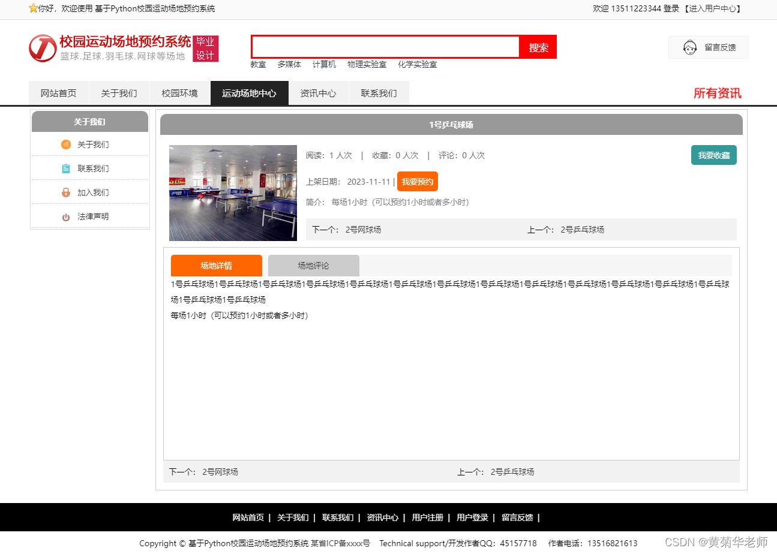
Task: Click 【进入用户中心】 link at top
Action: pos(713,8)
